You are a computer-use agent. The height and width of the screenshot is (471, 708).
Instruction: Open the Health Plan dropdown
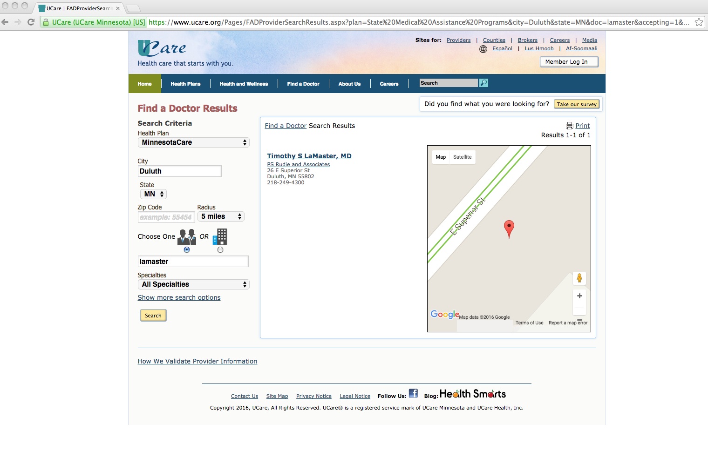pyautogui.click(x=194, y=142)
